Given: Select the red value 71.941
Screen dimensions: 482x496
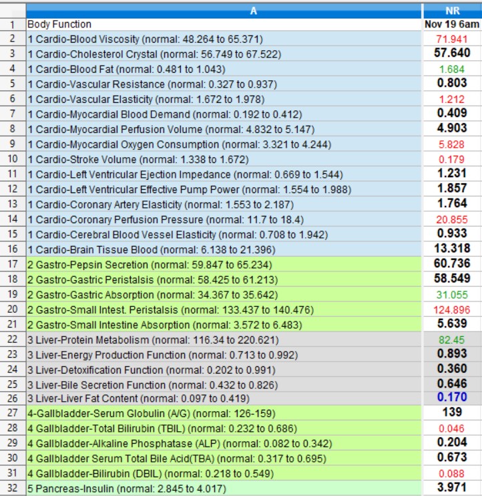Looking at the screenshot, I should (x=452, y=39).
